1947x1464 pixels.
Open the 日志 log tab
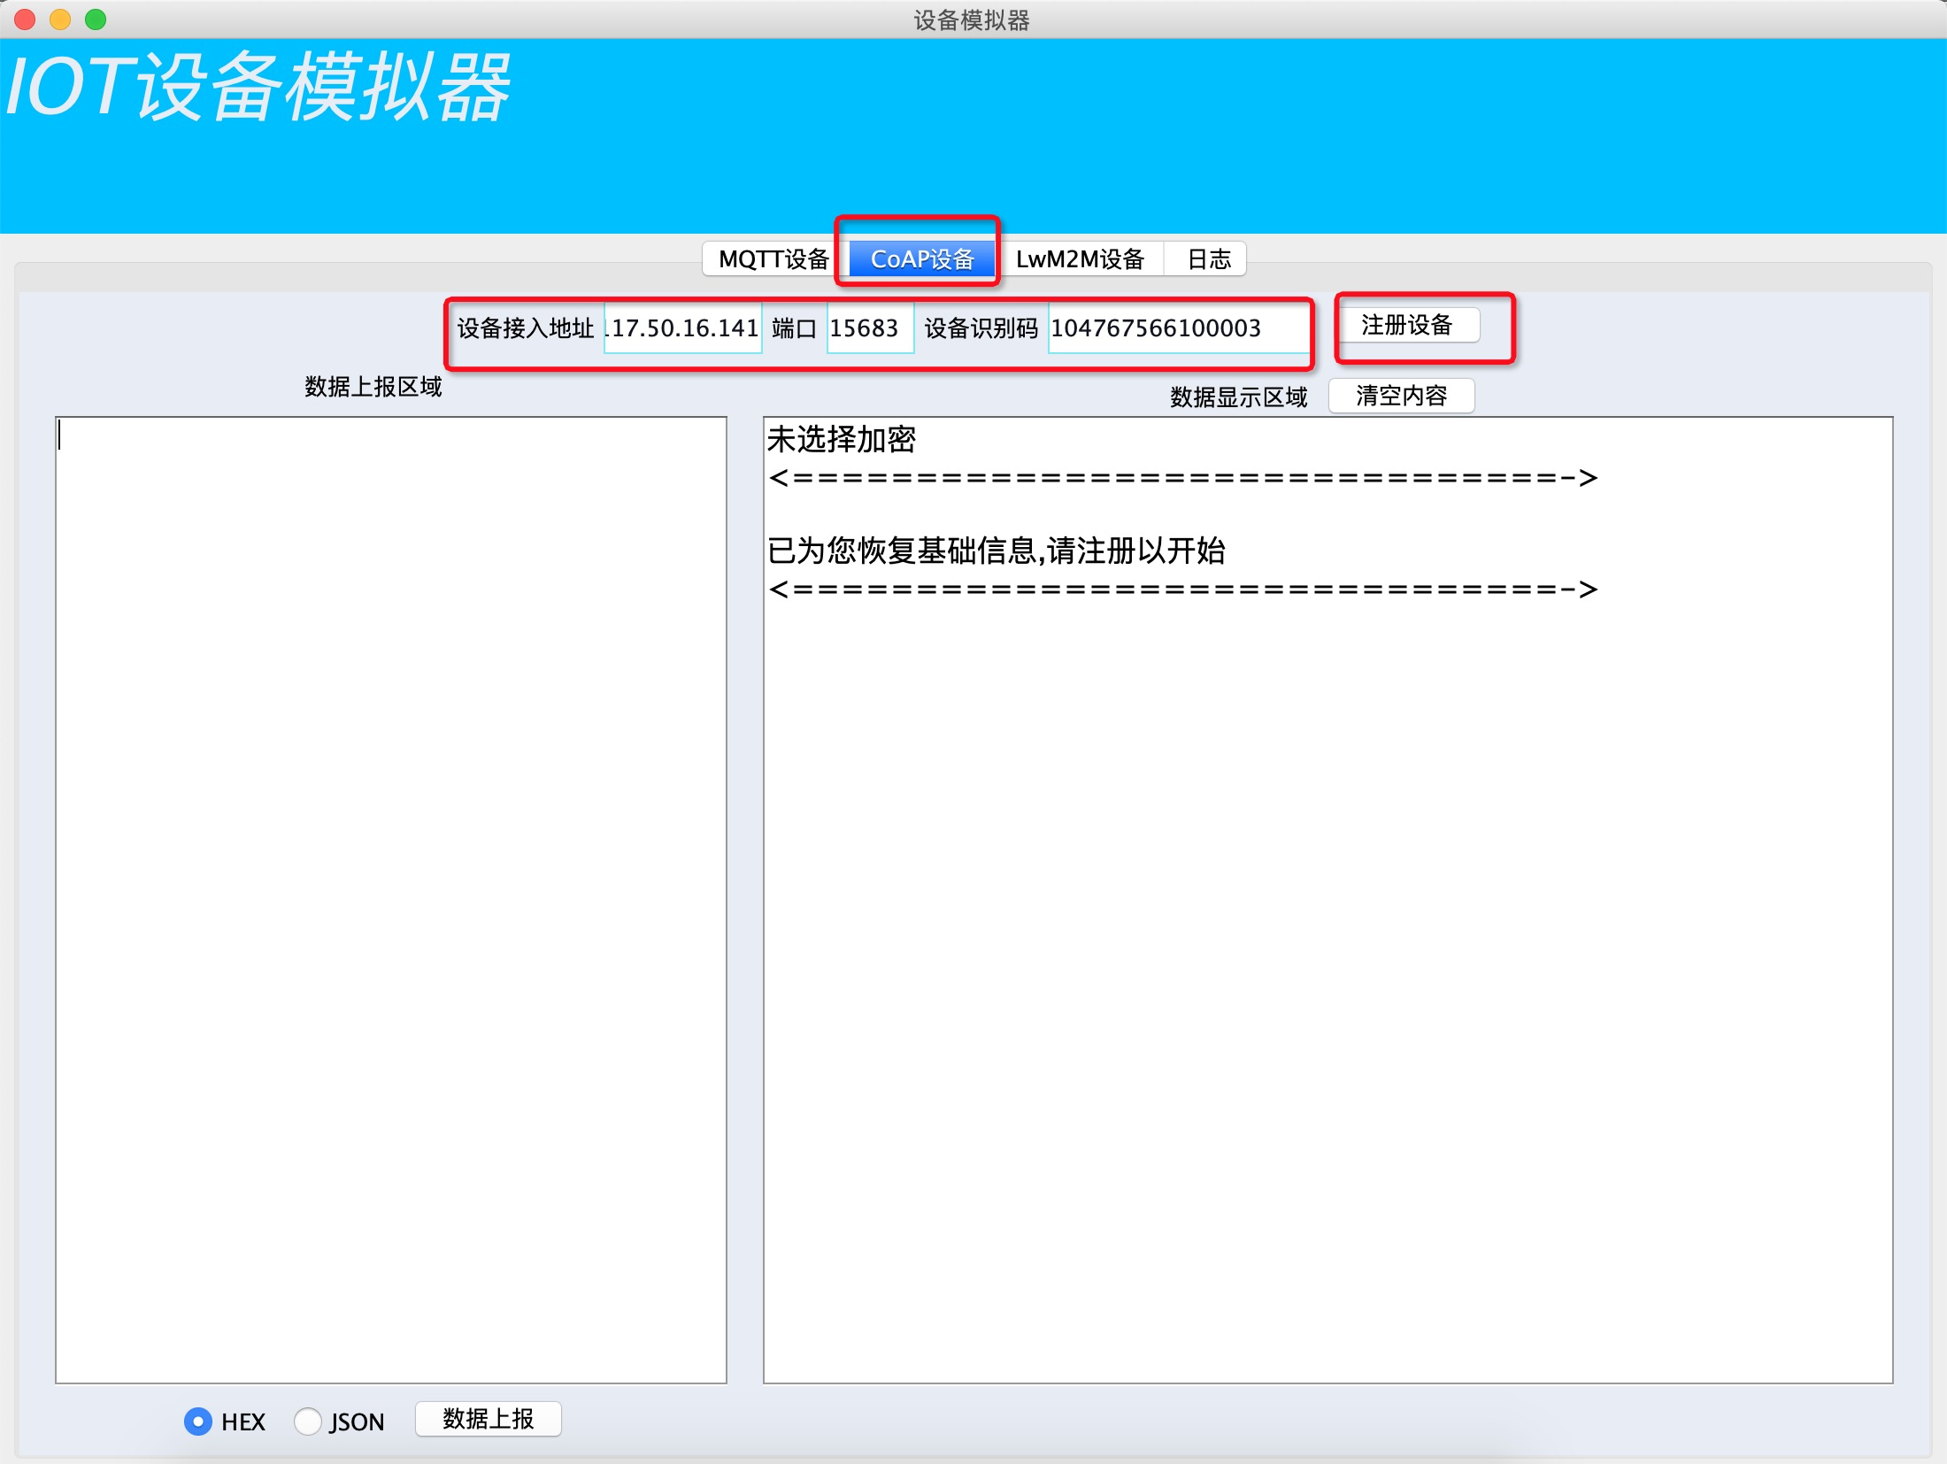pos(1208,259)
